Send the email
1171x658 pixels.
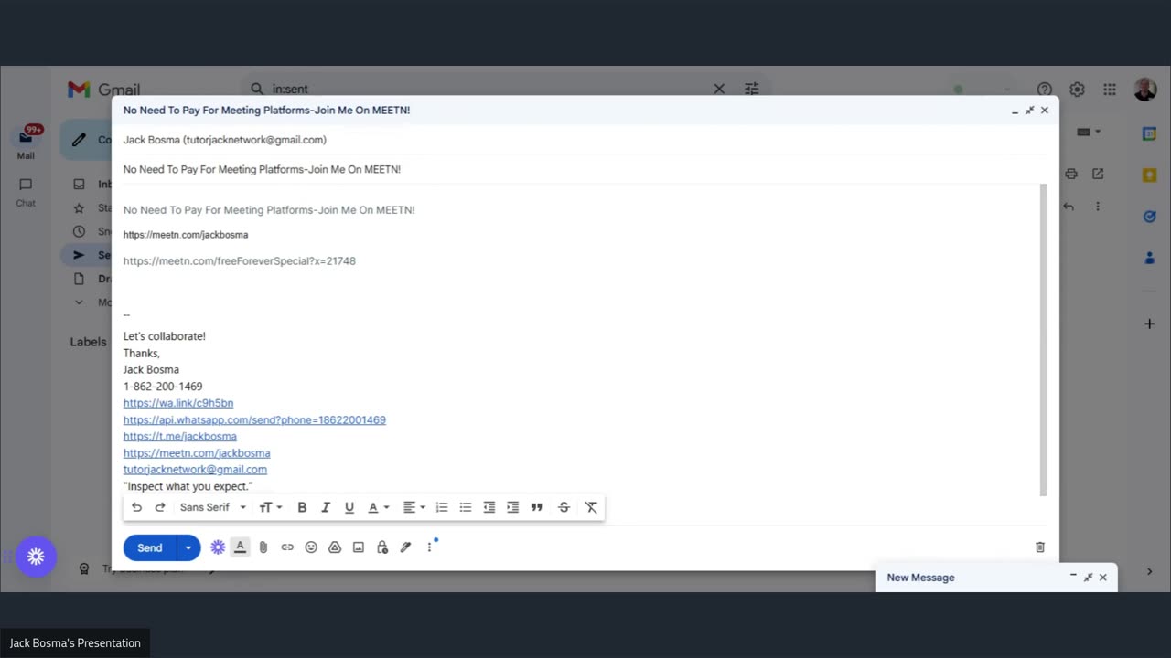(x=150, y=547)
